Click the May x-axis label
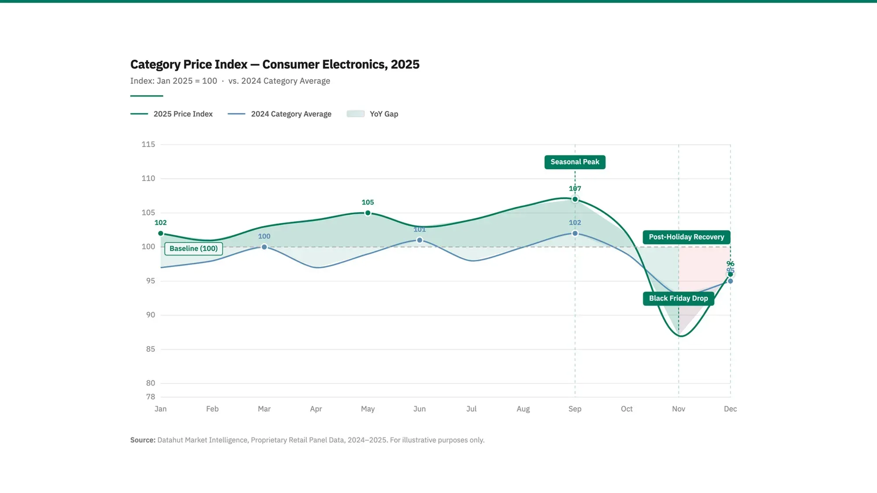The image size is (877, 493). click(368, 409)
